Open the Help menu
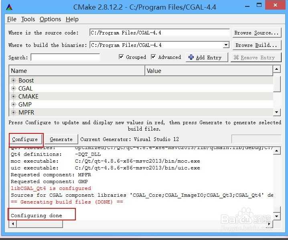Image resolution: width=288 pixels, height=240 pixels. pos(72,19)
